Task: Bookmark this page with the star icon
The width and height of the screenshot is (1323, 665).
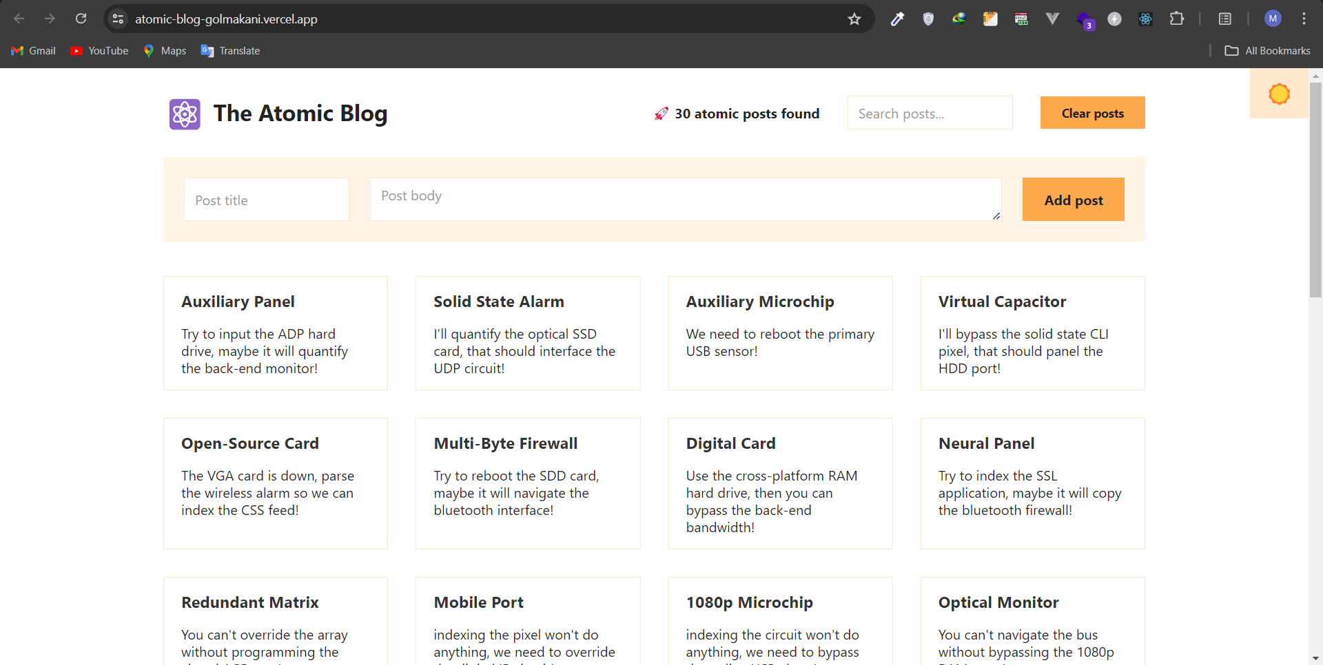Action: pyautogui.click(x=854, y=19)
